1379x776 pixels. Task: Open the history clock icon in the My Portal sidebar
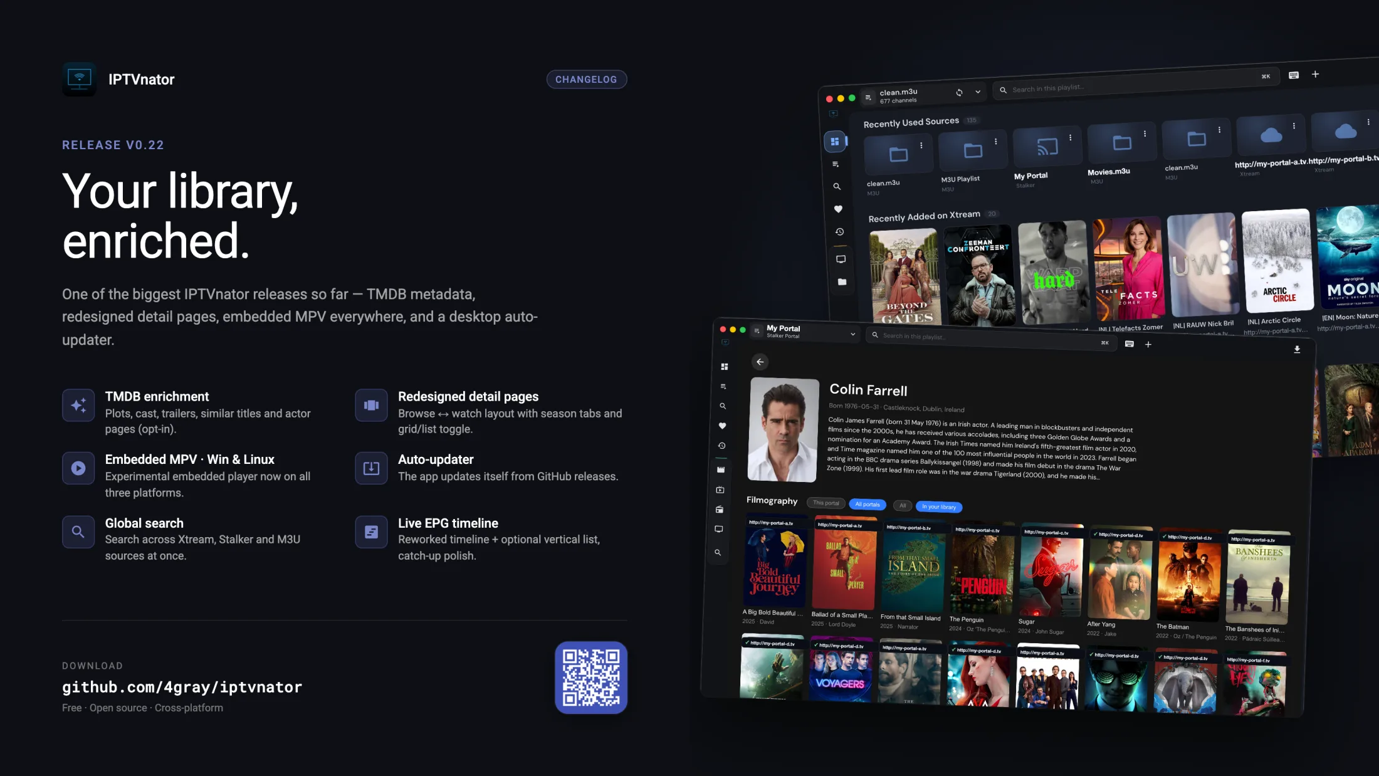721,446
